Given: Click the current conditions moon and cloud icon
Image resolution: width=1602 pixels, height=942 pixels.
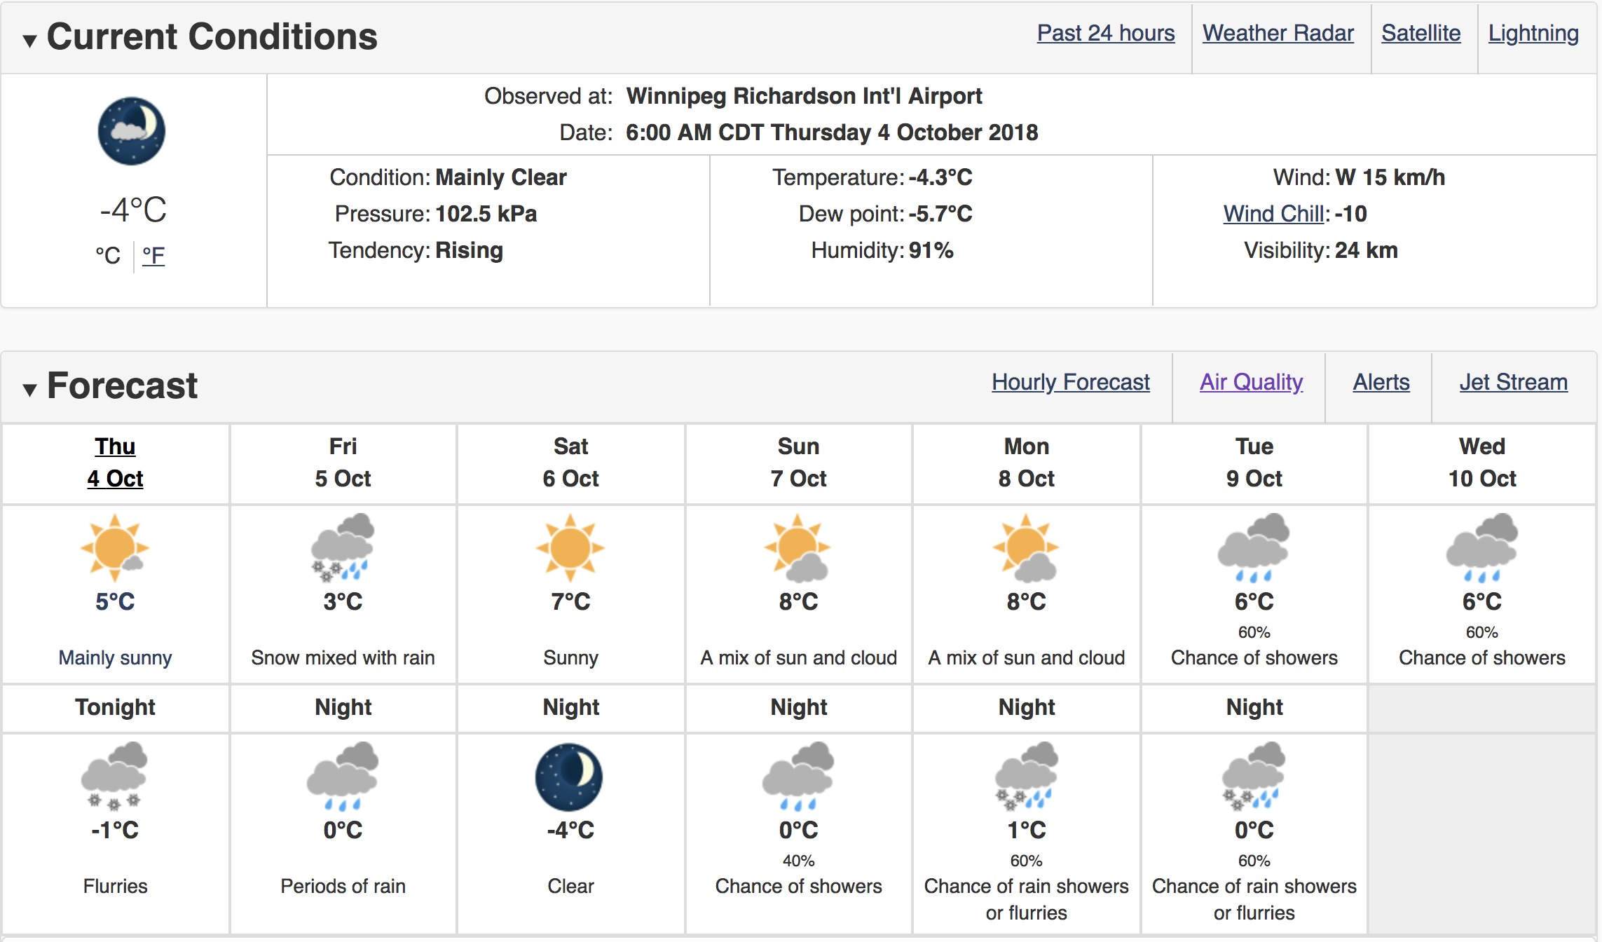Looking at the screenshot, I should [132, 131].
